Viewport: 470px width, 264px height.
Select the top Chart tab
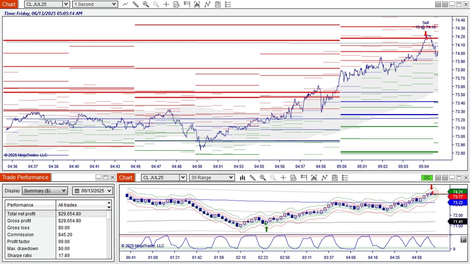point(9,4)
